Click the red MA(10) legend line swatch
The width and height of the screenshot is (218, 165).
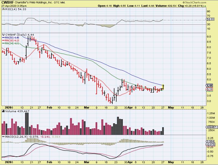coord(3,41)
